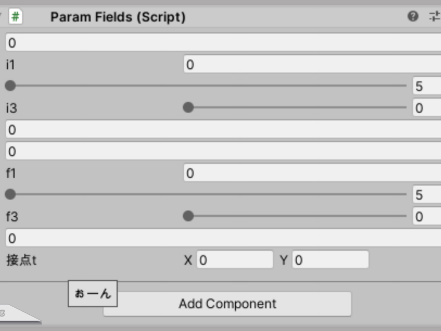Viewport: 441px width, 331px height.
Task: Click the Param Fields script icon
Action: pos(16,17)
